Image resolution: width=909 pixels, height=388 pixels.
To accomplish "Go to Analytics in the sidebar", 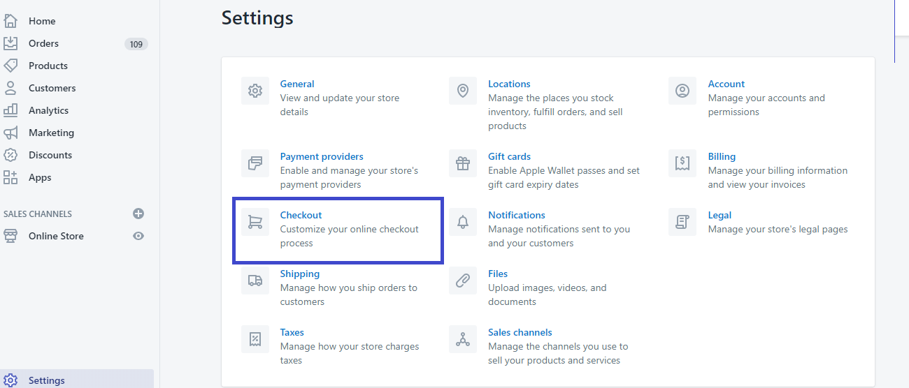I will 48,110.
